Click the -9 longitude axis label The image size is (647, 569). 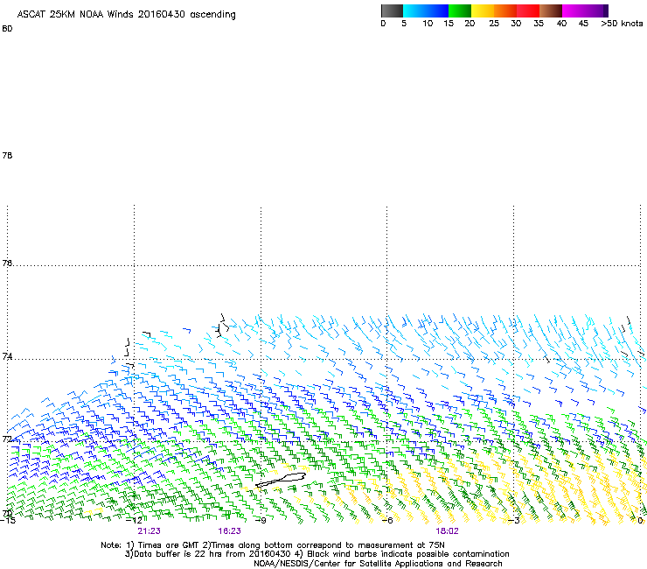point(262,521)
